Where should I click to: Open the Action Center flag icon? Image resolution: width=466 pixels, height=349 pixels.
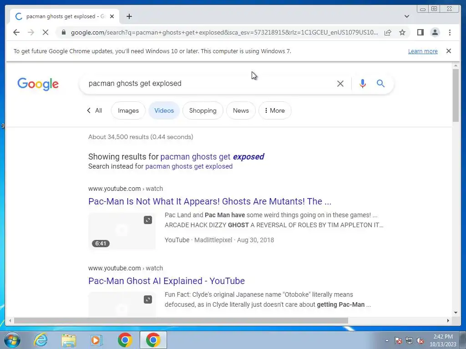tap(398, 341)
